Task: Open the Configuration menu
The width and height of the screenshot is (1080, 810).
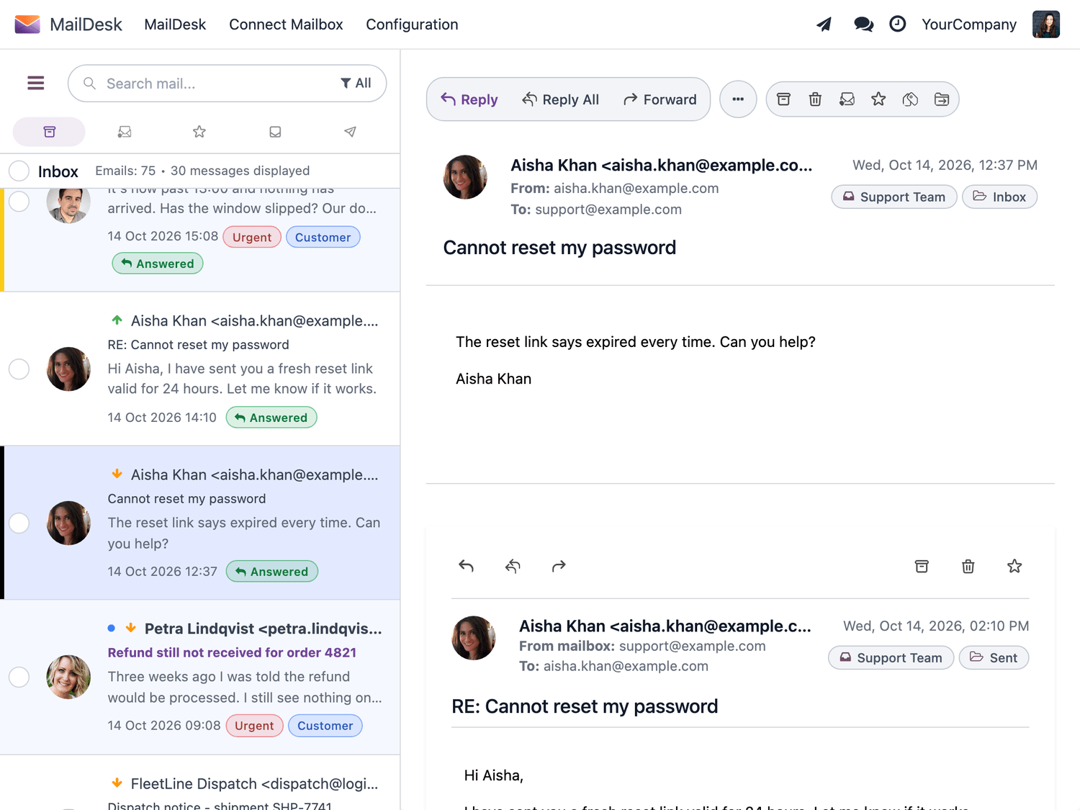Action: pyautogui.click(x=412, y=24)
